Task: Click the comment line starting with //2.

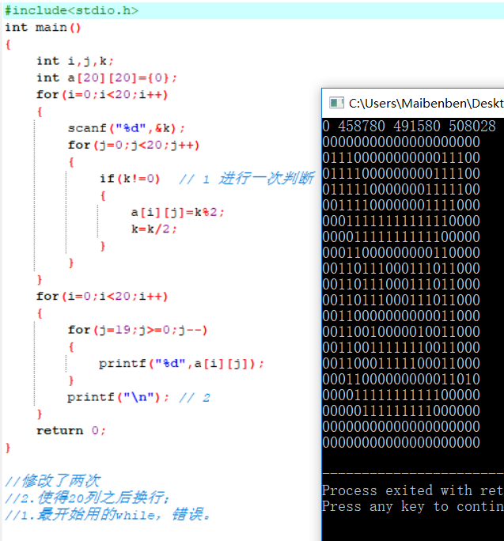Action: pyautogui.click(x=87, y=497)
